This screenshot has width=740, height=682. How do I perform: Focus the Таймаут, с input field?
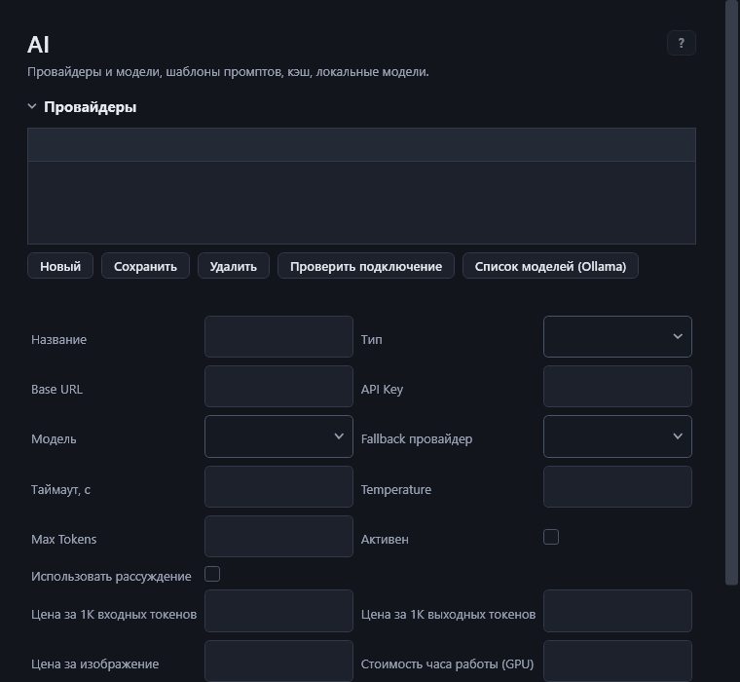point(278,487)
